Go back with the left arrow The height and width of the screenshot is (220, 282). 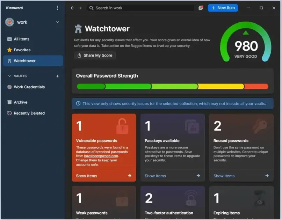[x=72, y=8]
